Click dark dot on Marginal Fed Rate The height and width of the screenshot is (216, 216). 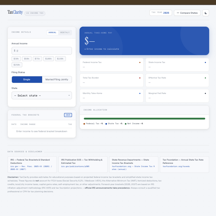point(205,93)
